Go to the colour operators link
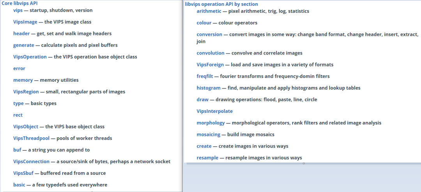Image resolution: width=421 pixels, height=192 pixels. [x=204, y=23]
